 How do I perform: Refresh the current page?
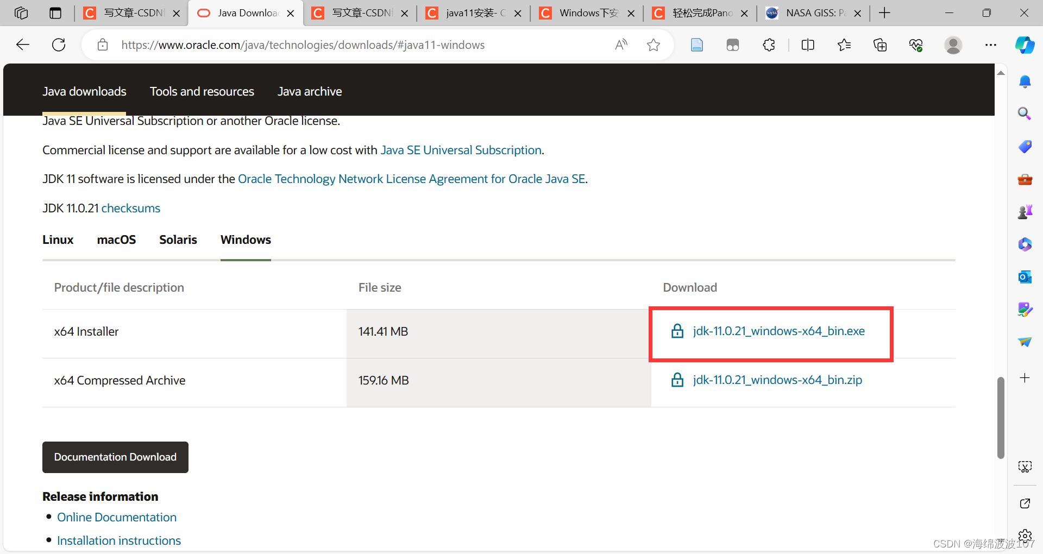pos(59,45)
